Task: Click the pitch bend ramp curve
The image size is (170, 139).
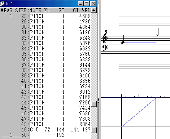Action: click(x=139, y=112)
